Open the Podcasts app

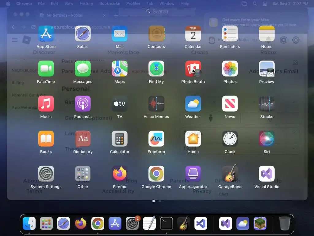tap(83, 104)
